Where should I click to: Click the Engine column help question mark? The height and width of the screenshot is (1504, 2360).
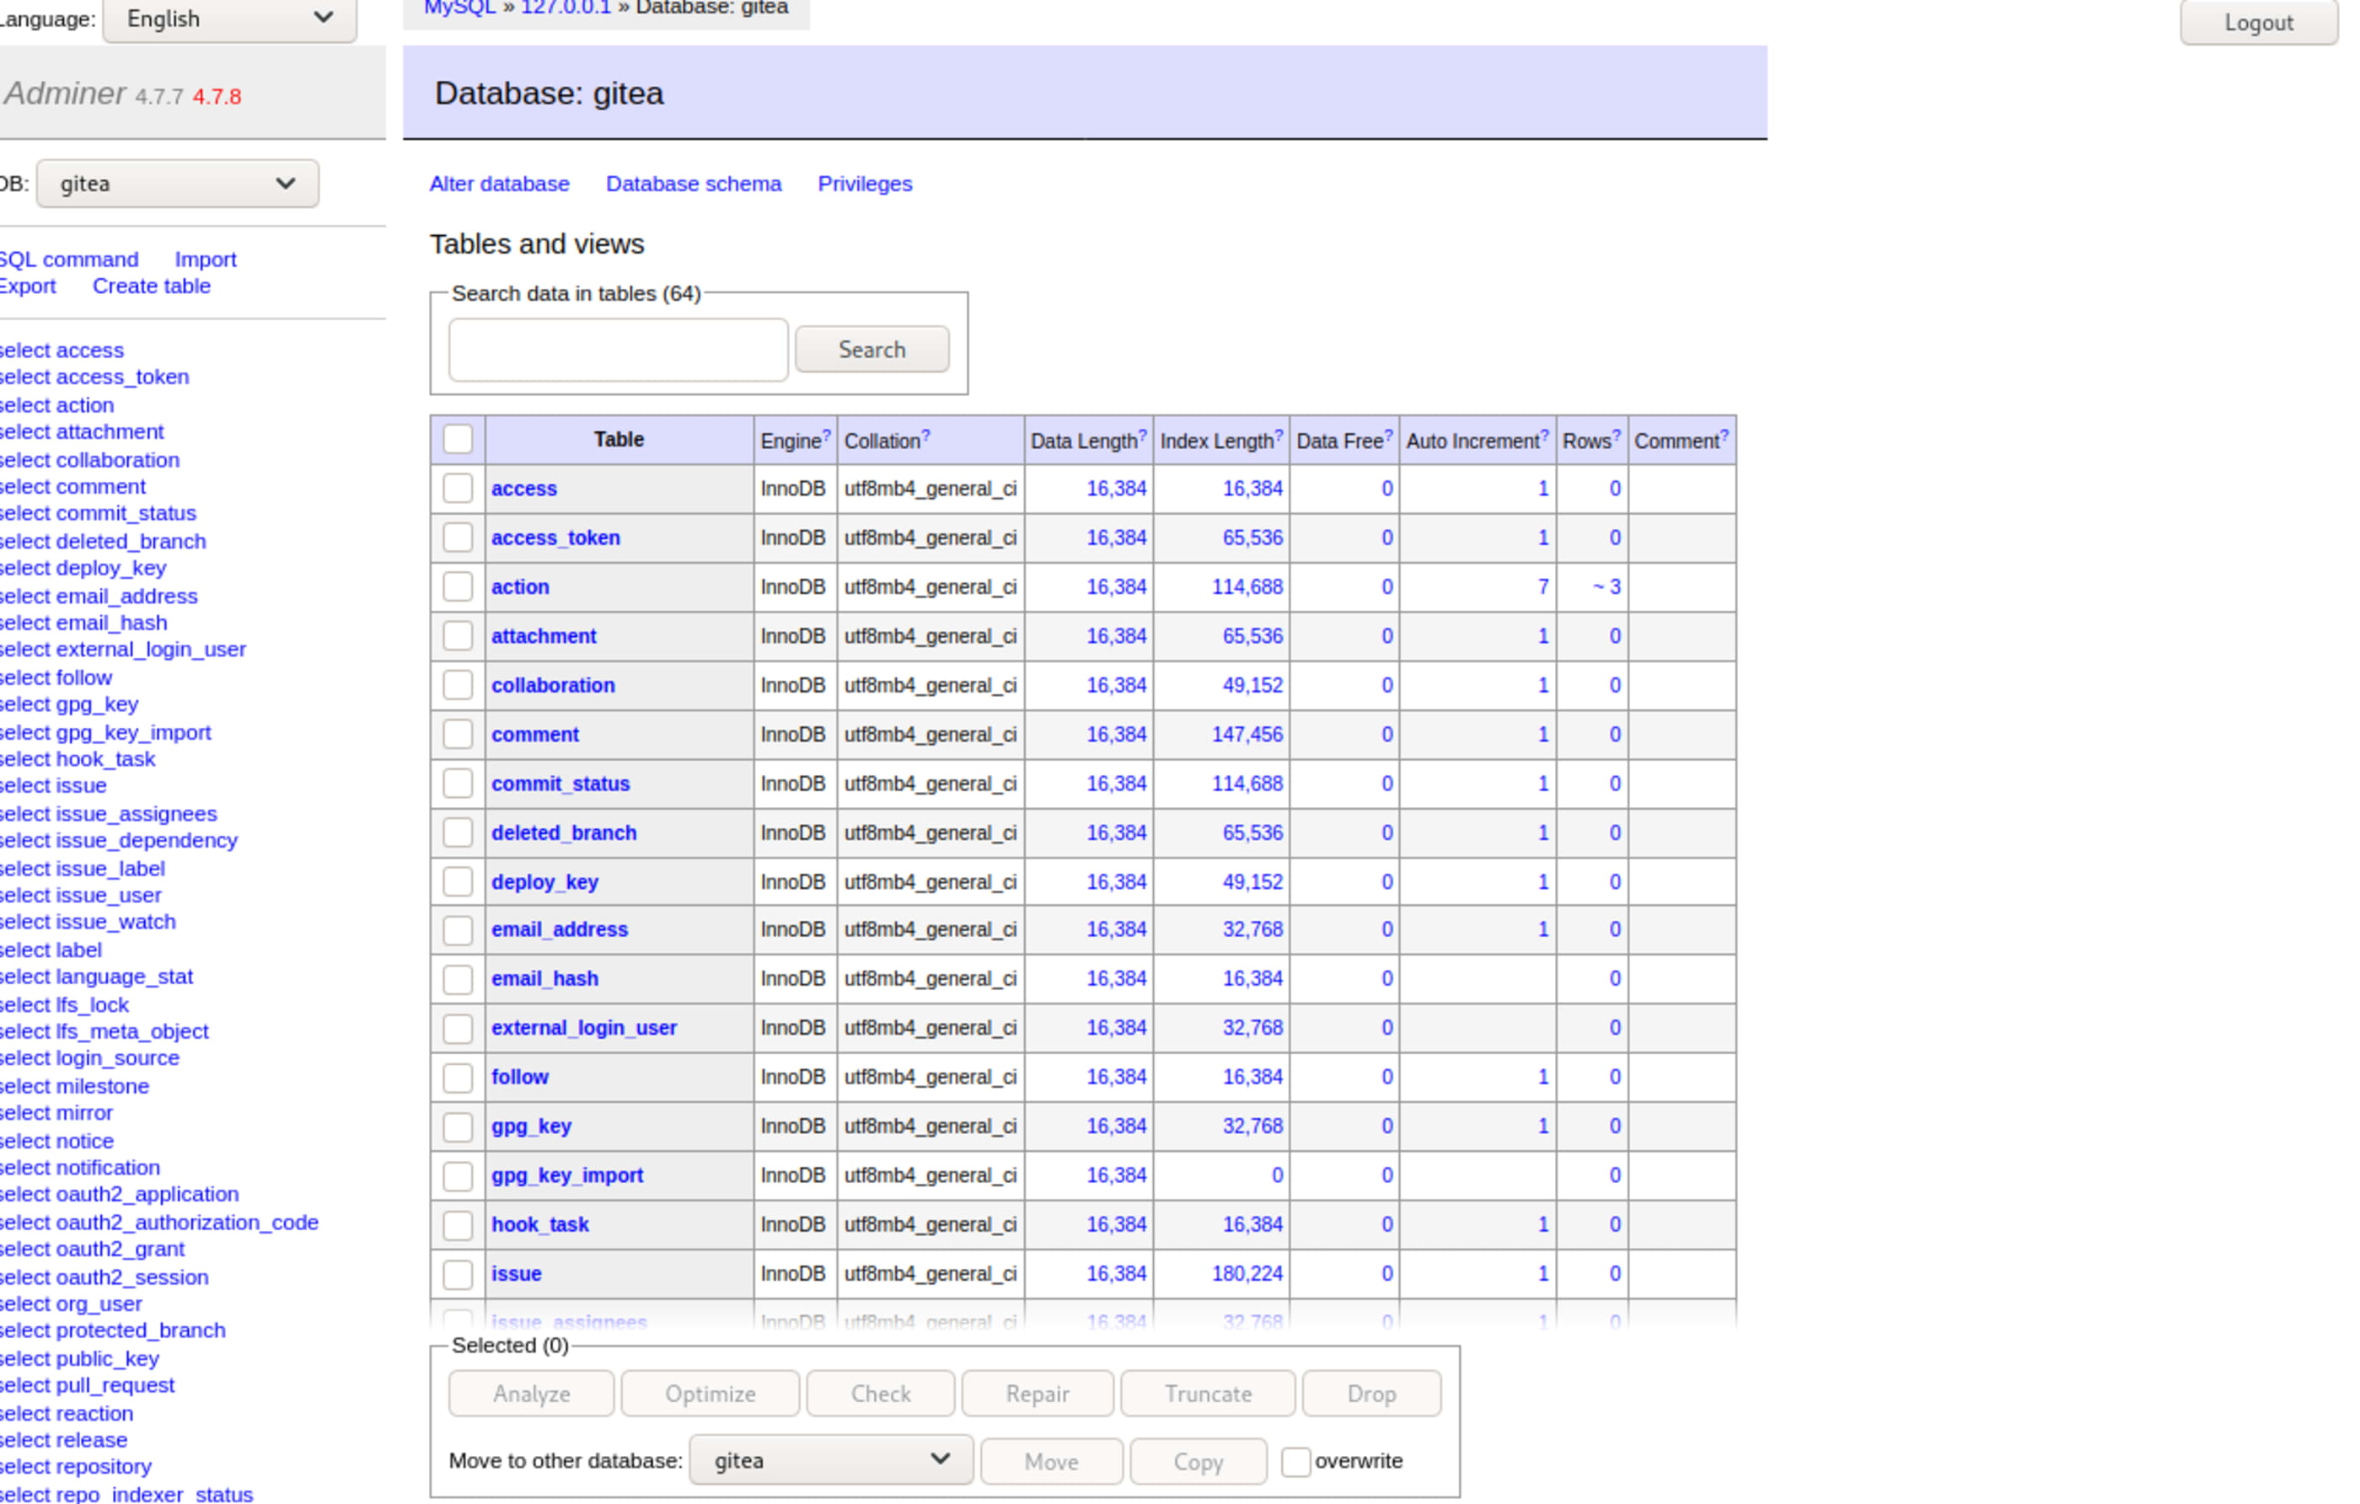tap(826, 436)
